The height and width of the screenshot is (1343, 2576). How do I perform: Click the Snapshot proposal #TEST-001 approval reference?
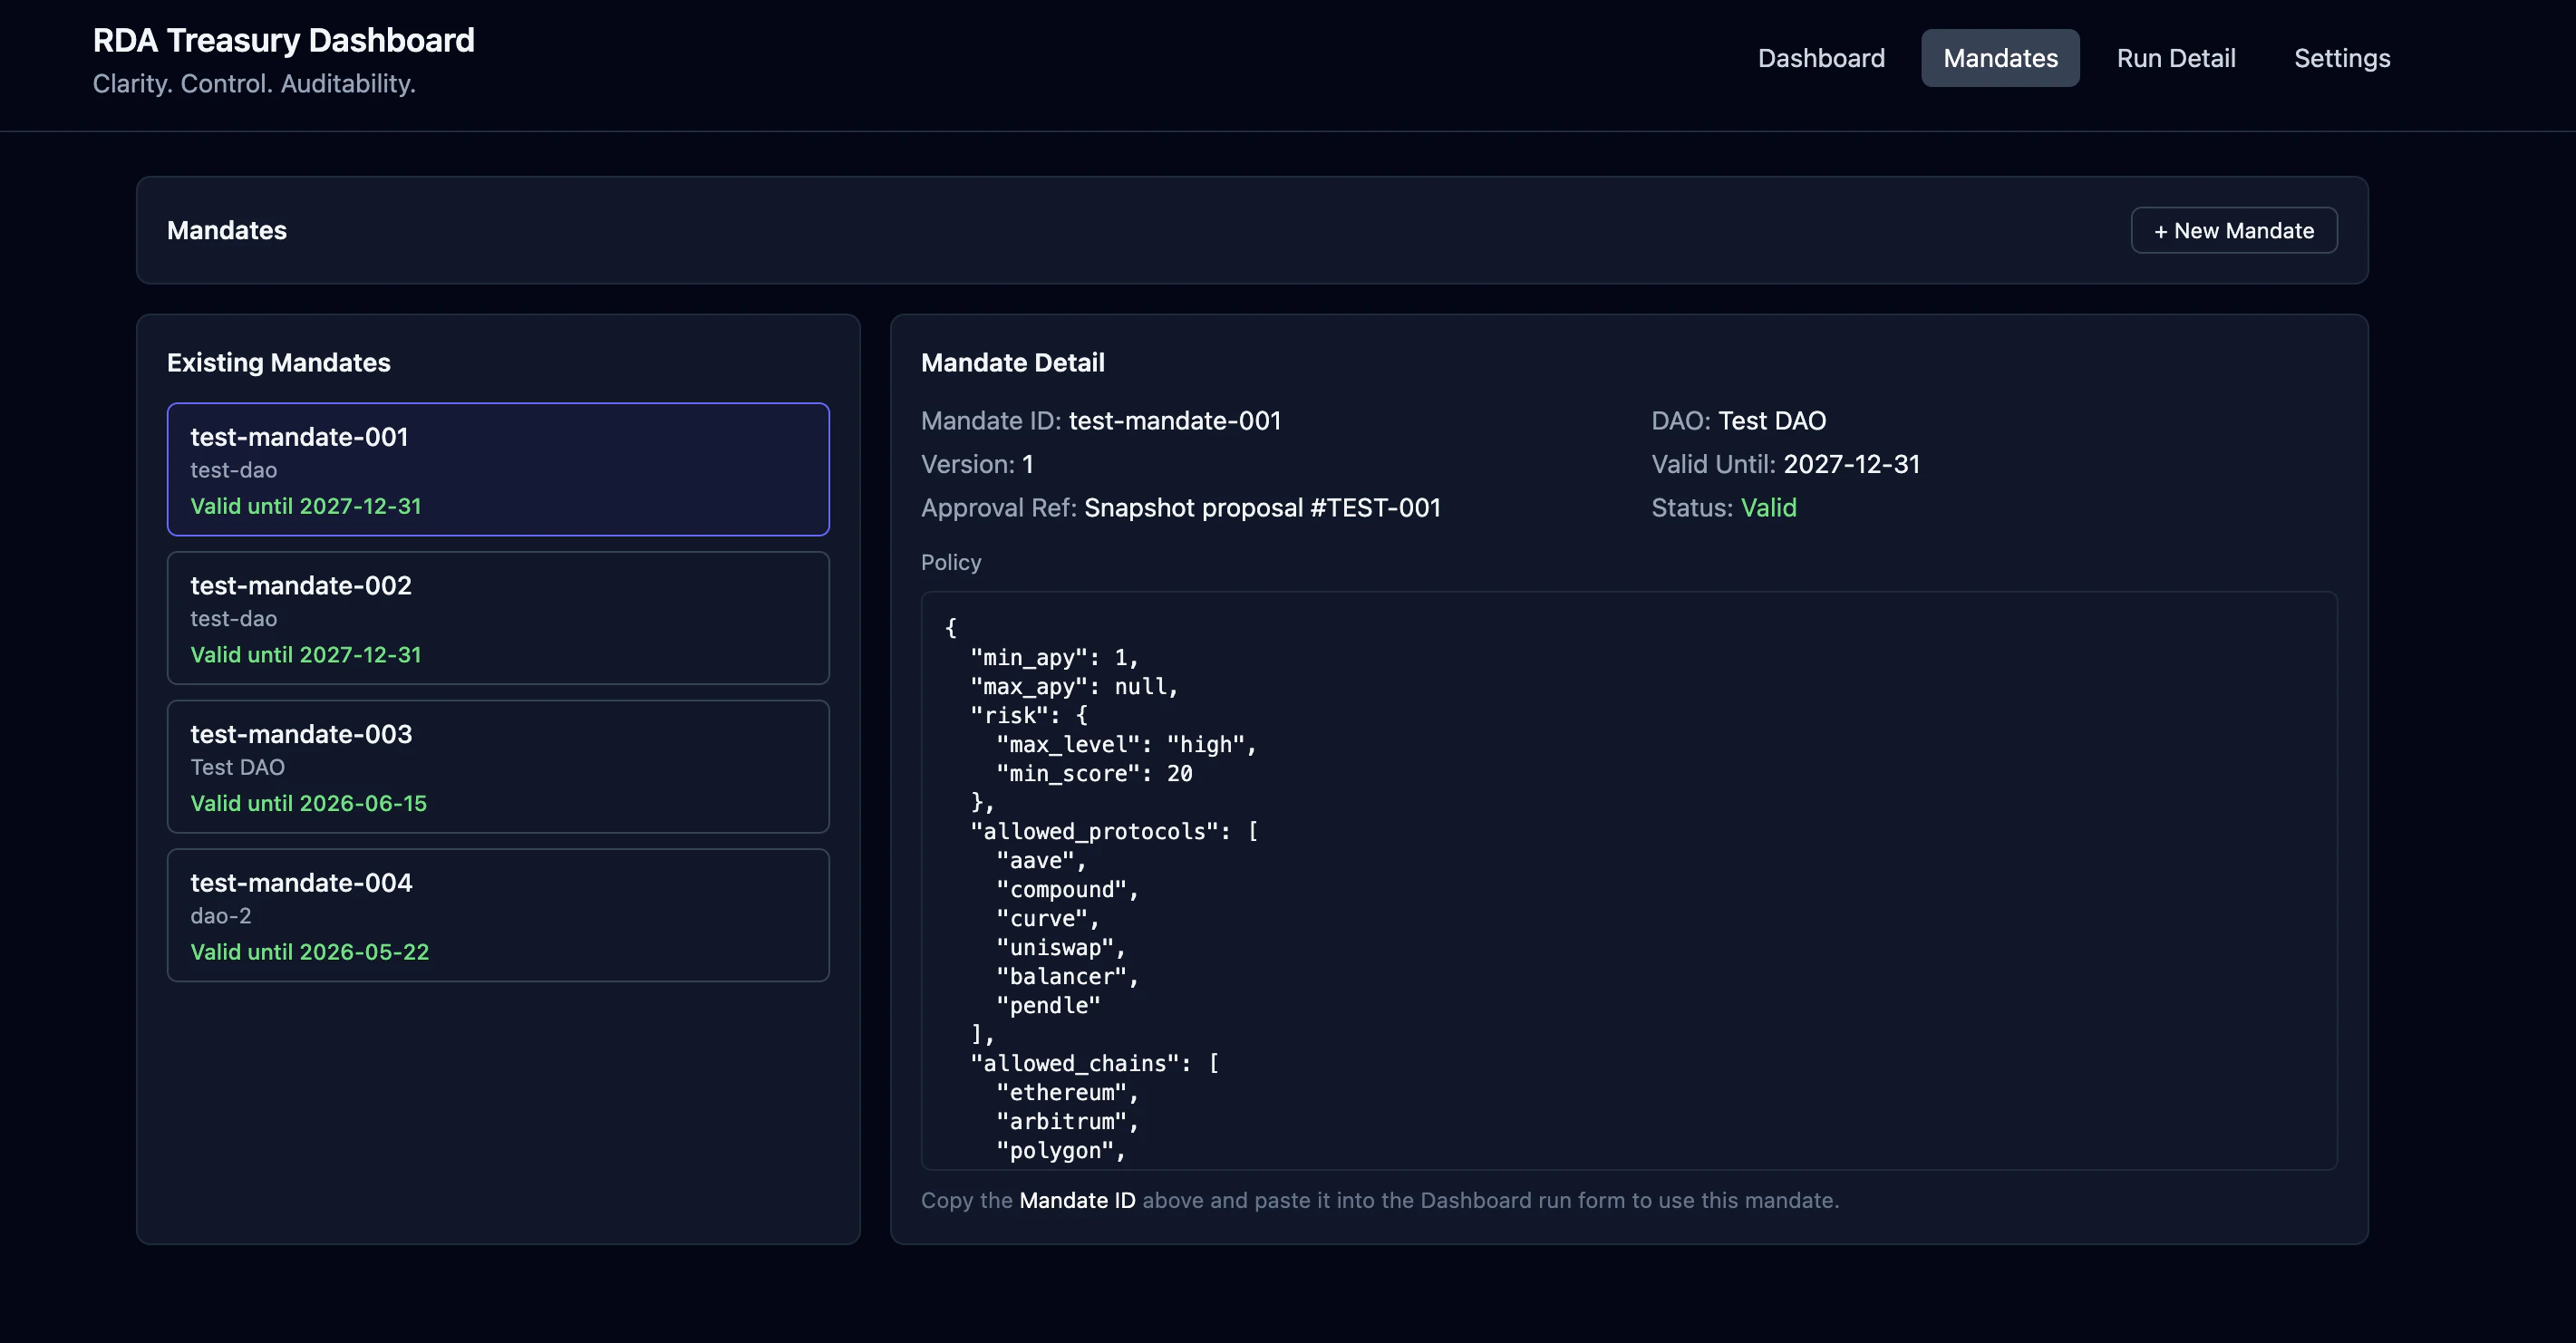(x=1262, y=507)
